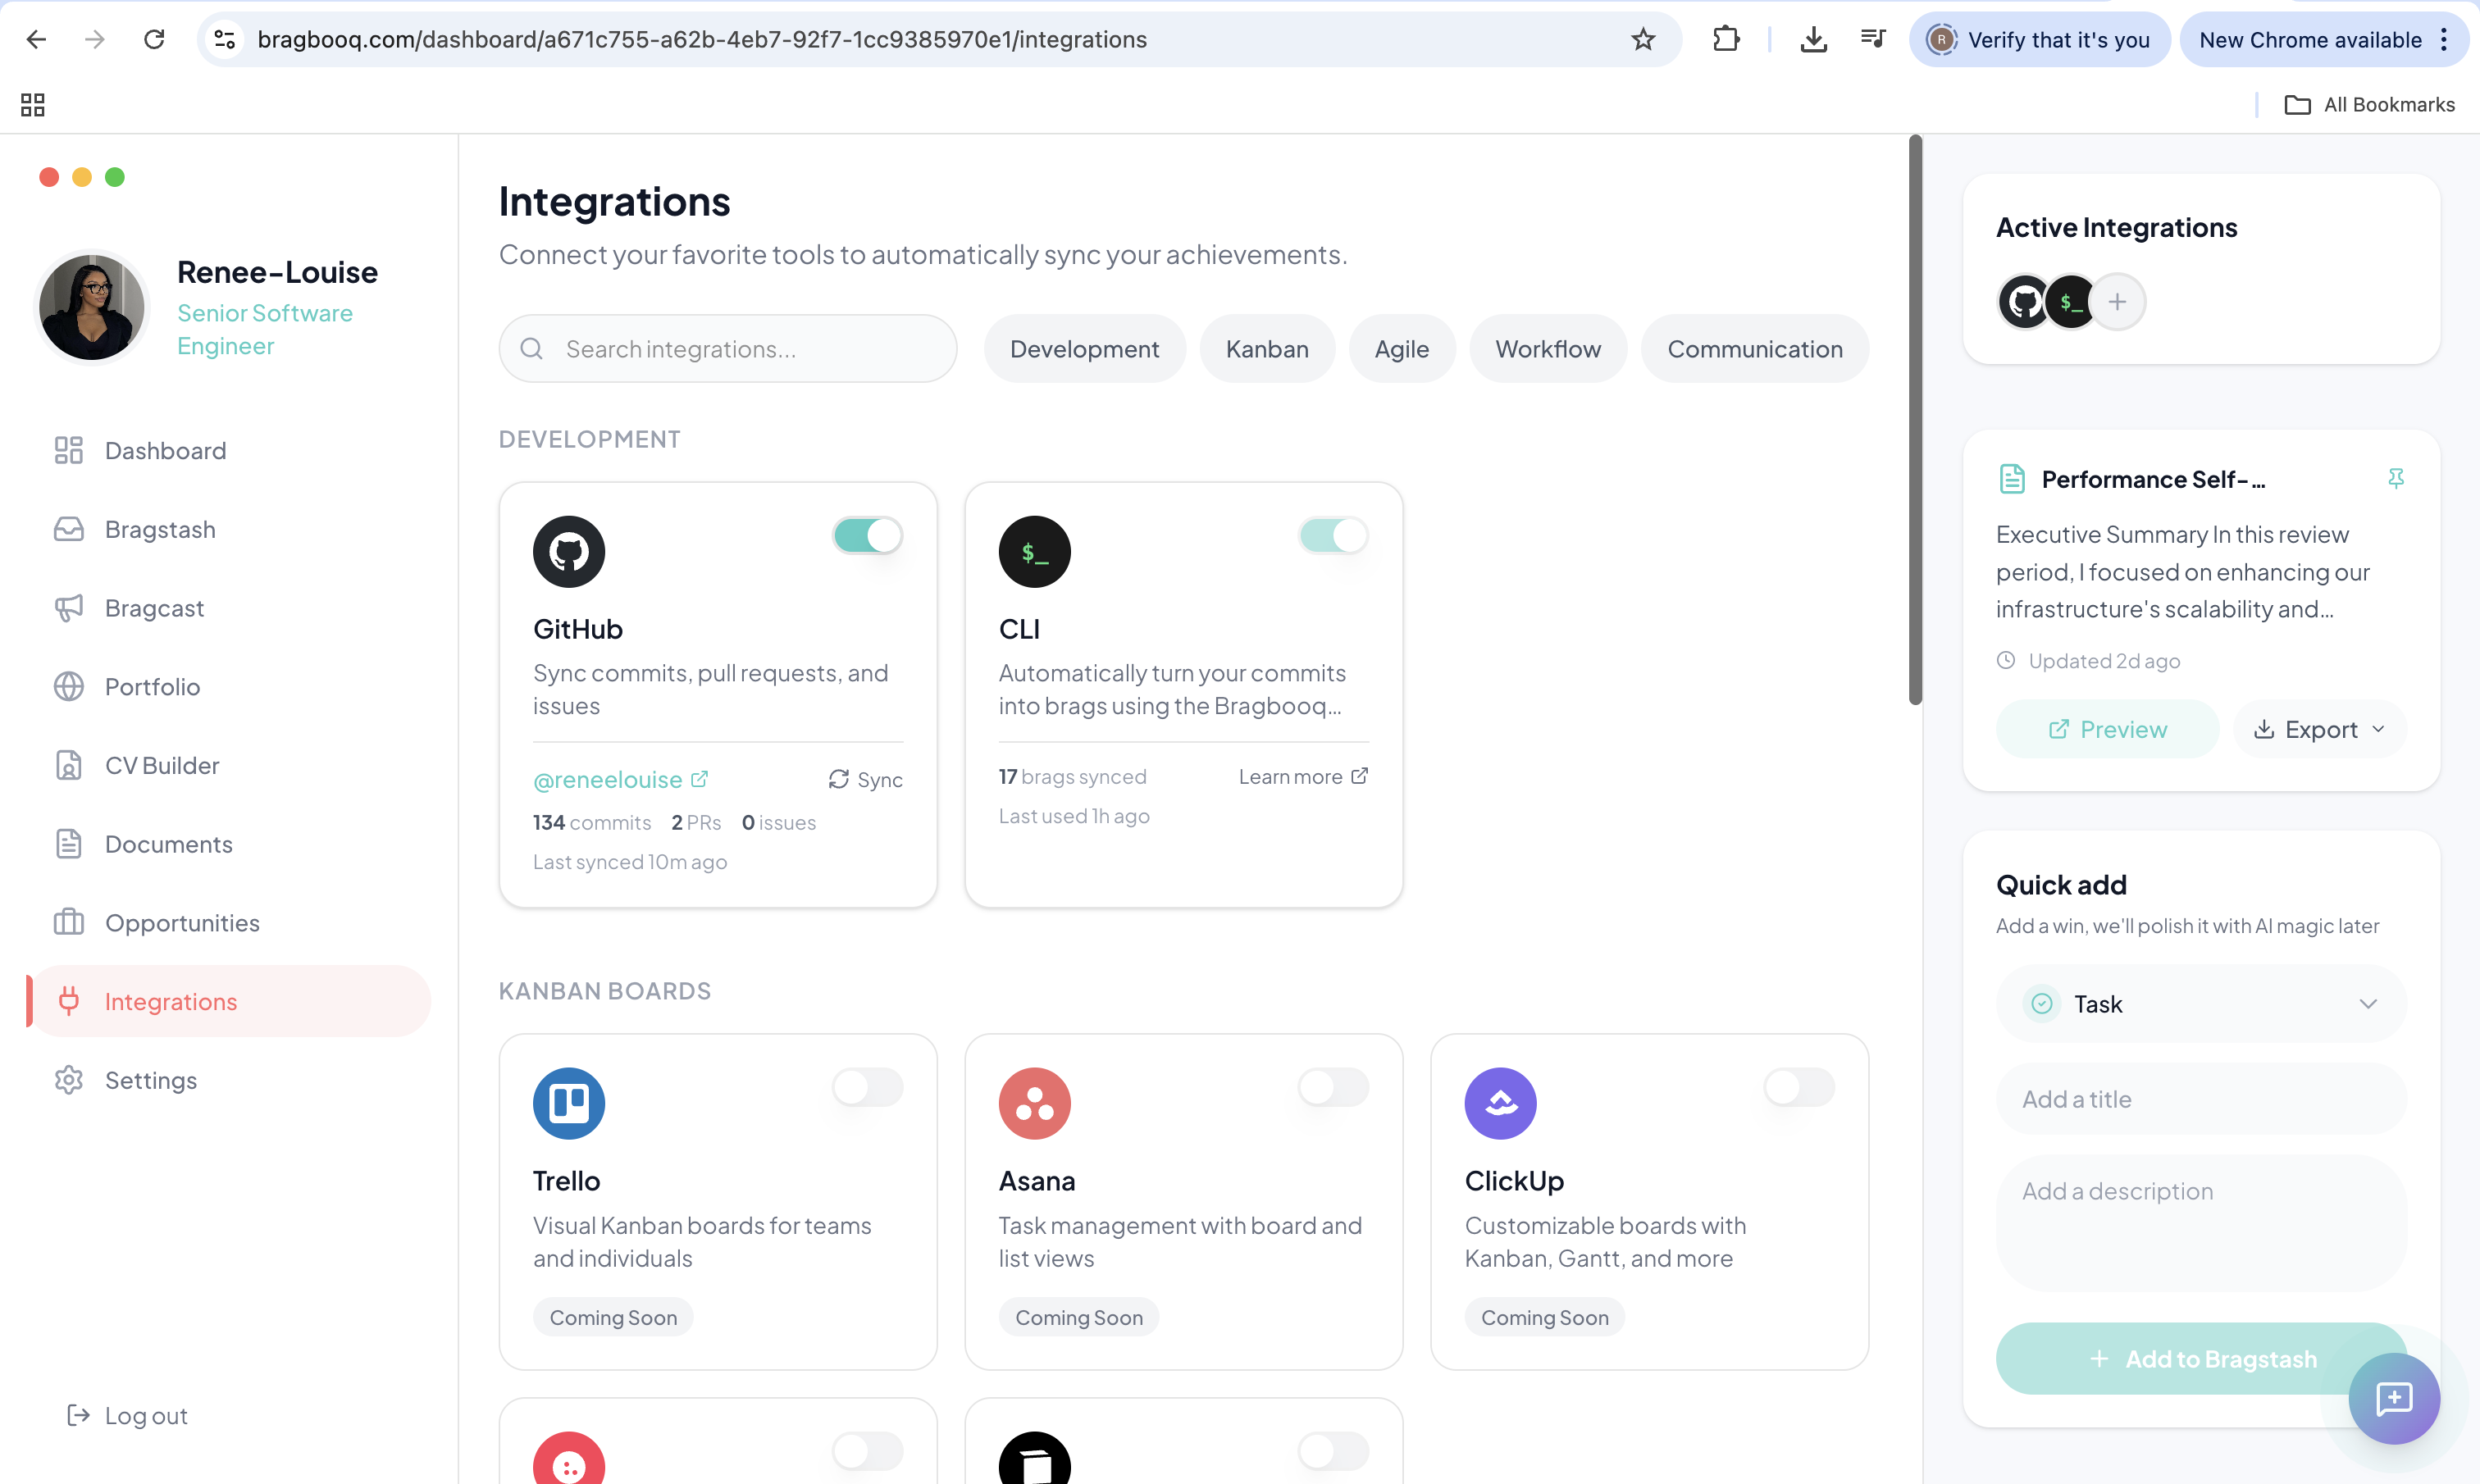Enable the Trello integration toggle
Image resolution: width=2480 pixels, height=1484 pixels.
tap(866, 1088)
